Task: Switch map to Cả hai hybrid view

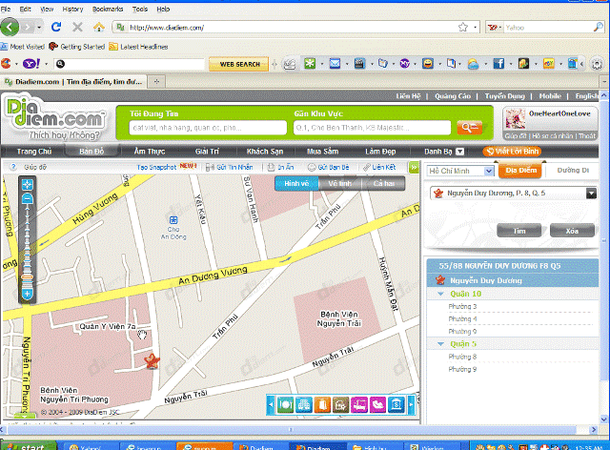Action: pyautogui.click(x=384, y=183)
